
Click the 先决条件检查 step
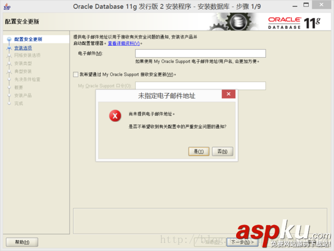pyautogui.click(x=27, y=80)
